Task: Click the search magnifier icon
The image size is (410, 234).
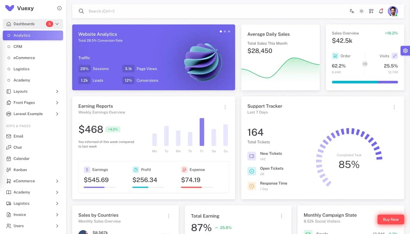Action: point(81,11)
